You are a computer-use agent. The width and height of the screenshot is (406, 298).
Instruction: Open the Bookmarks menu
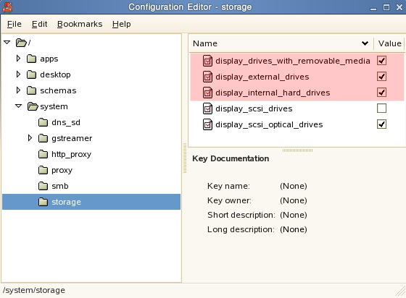tap(80, 24)
